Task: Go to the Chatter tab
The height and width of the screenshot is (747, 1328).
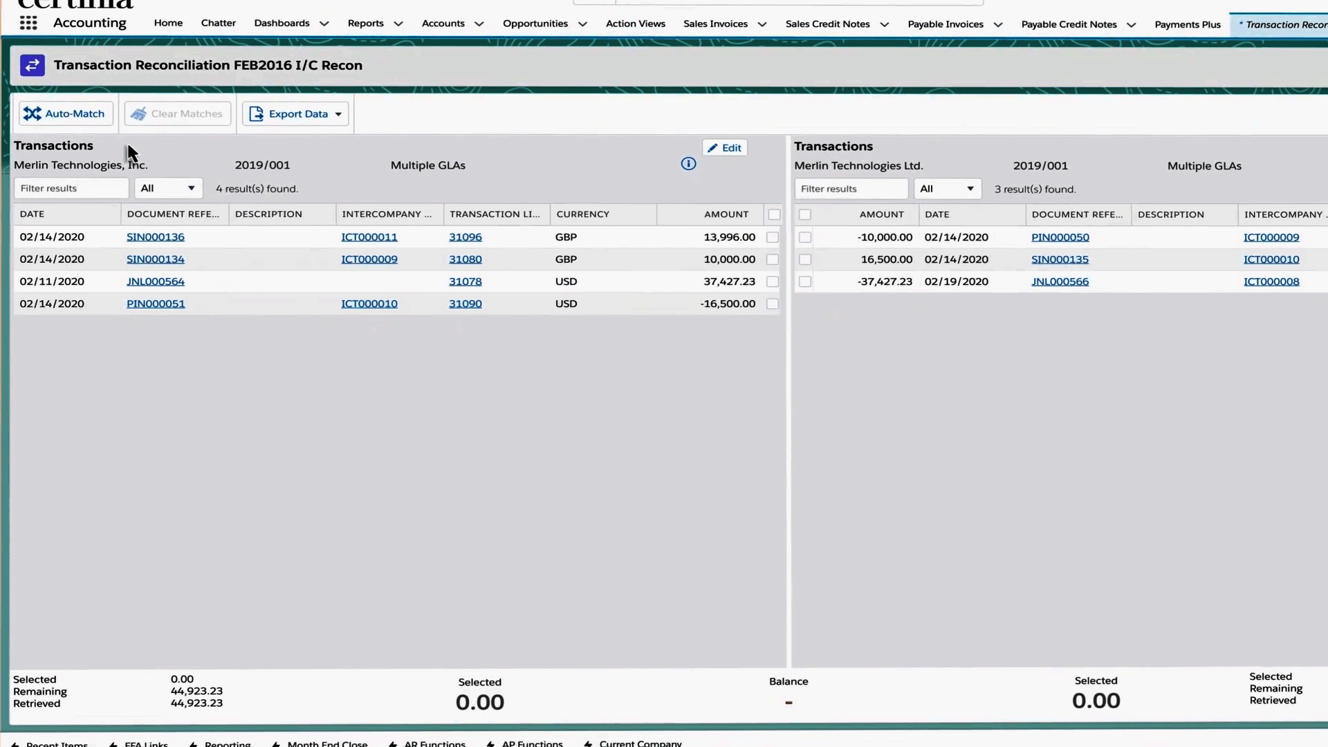Action: (218, 23)
